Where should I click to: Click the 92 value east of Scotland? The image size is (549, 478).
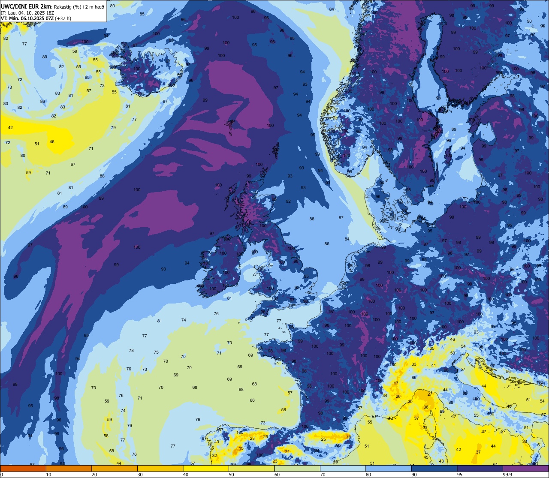click(x=288, y=201)
